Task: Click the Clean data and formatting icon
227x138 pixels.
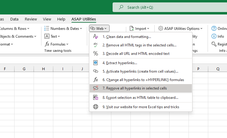Action: (96, 36)
